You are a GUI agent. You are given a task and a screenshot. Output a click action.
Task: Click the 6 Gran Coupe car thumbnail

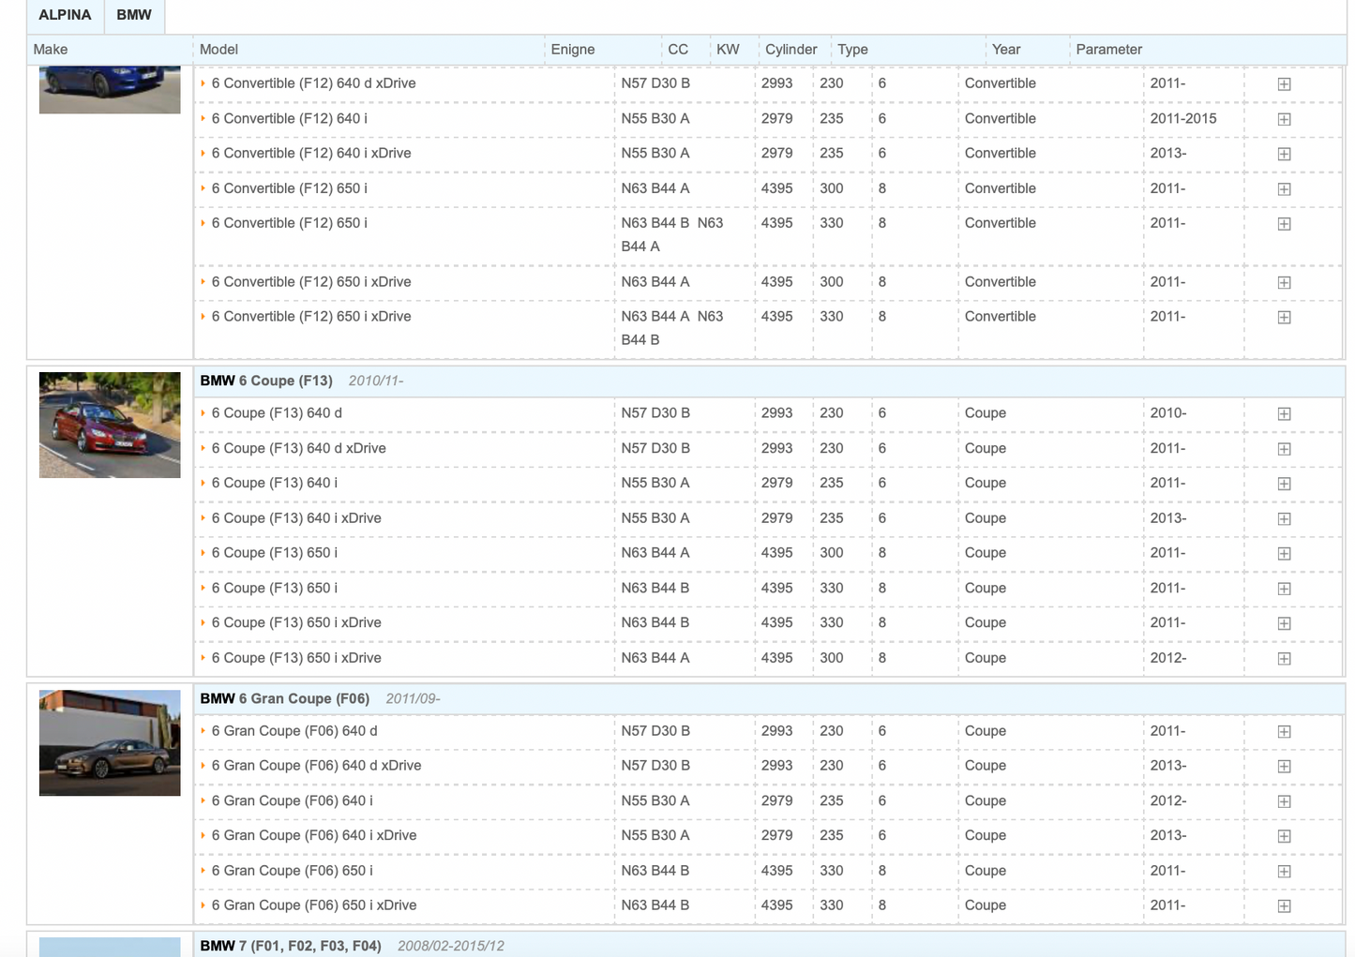point(110,742)
